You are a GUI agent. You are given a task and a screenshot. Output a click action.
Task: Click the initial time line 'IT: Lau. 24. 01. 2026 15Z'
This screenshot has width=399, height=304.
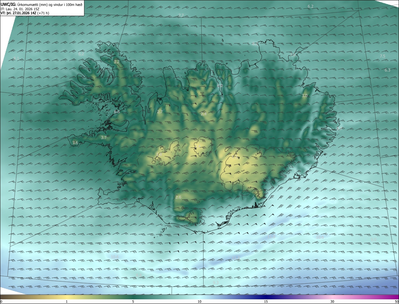tap(20, 9)
